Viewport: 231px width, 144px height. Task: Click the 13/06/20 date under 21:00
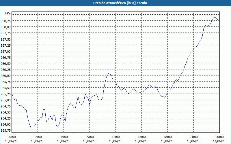(193, 141)
